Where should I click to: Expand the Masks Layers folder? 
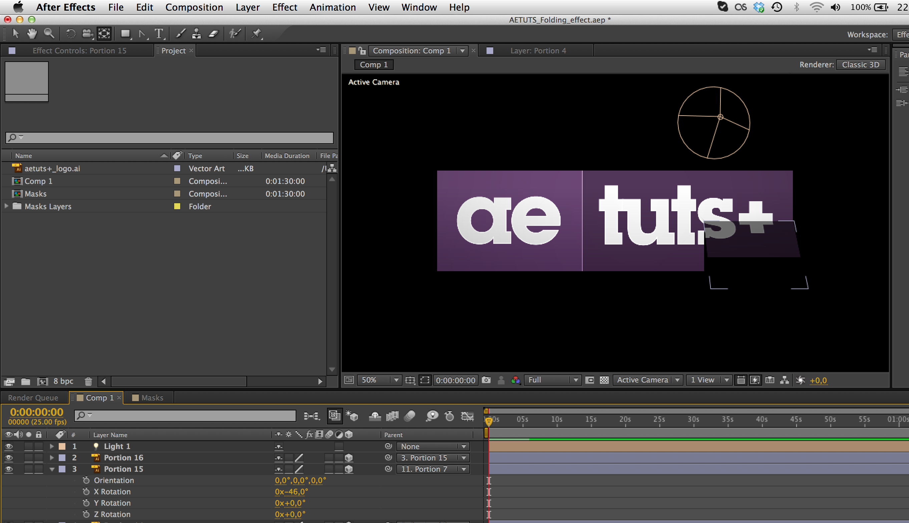click(x=6, y=206)
